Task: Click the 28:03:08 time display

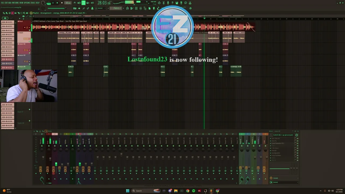Action: click(x=104, y=3)
